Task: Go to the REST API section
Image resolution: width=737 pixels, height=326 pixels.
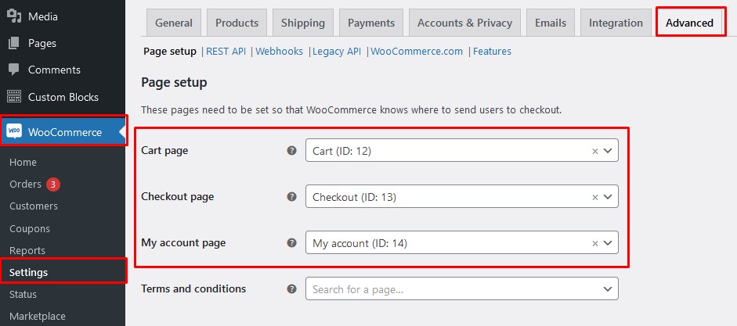Action: (226, 52)
